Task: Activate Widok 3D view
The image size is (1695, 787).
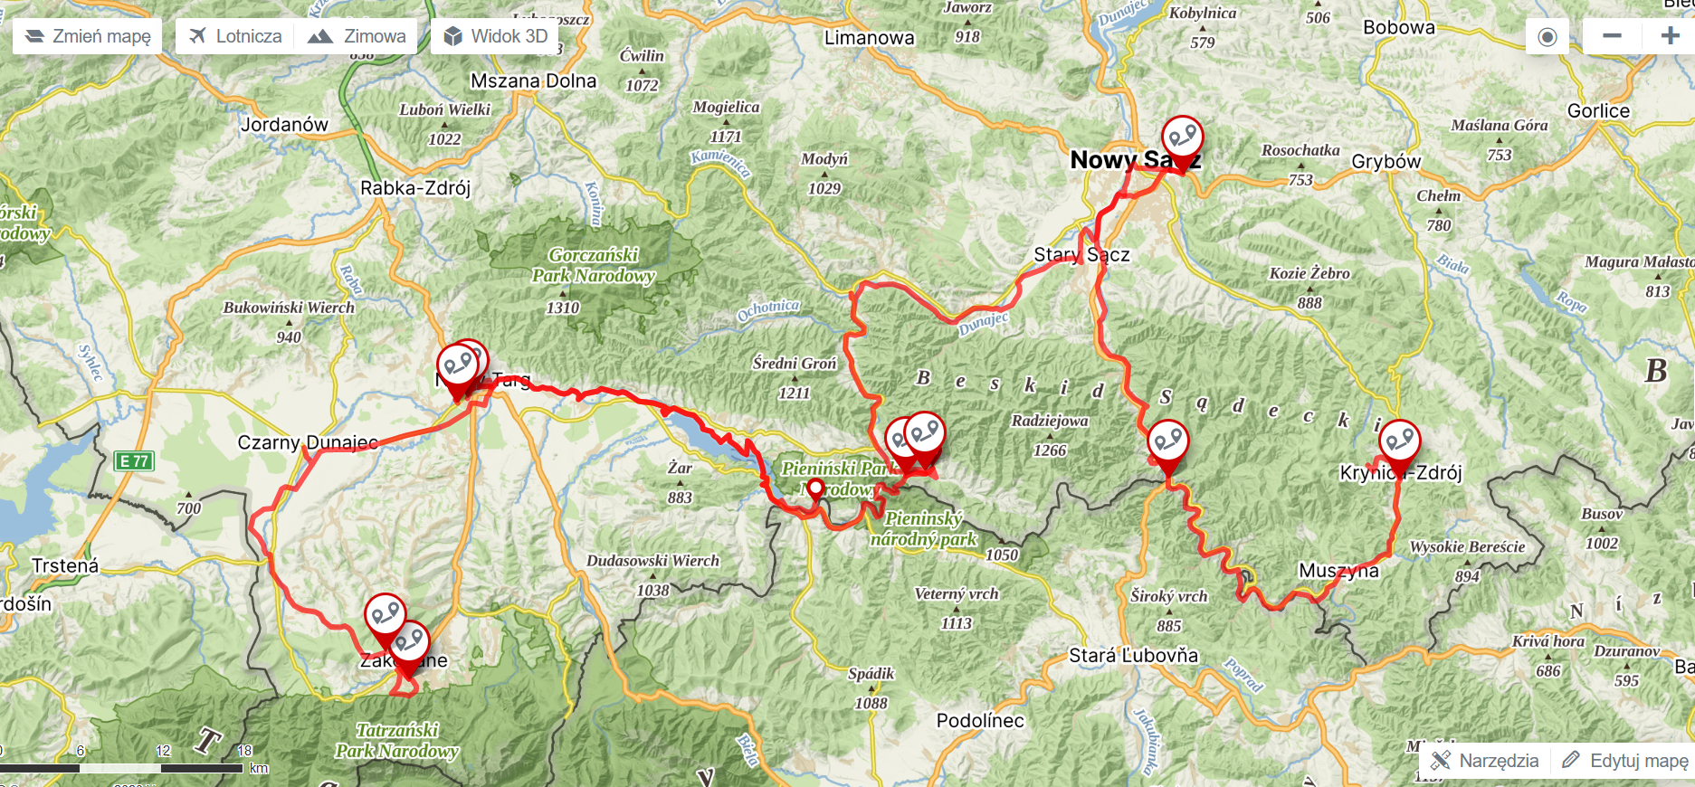Action: 497,36
